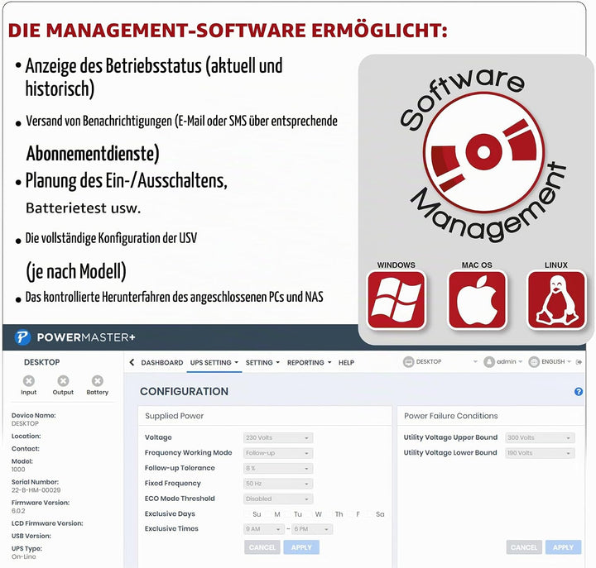
Task: Open the Frequency Working Mode dropdown
Action: (278, 453)
